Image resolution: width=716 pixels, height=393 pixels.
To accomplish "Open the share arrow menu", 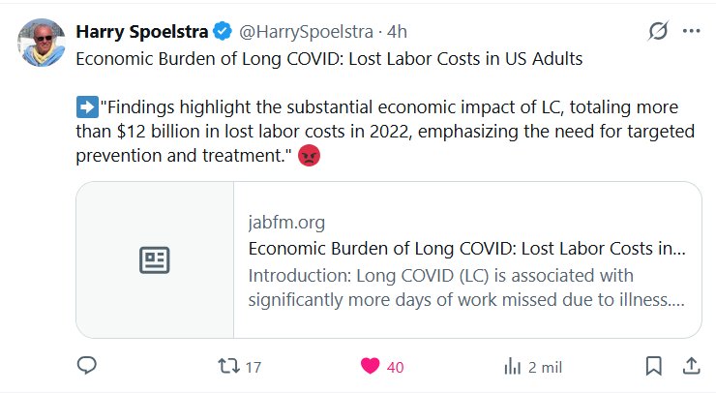I will [x=691, y=367].
